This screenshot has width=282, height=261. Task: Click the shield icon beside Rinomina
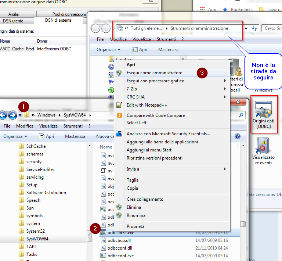119,215
